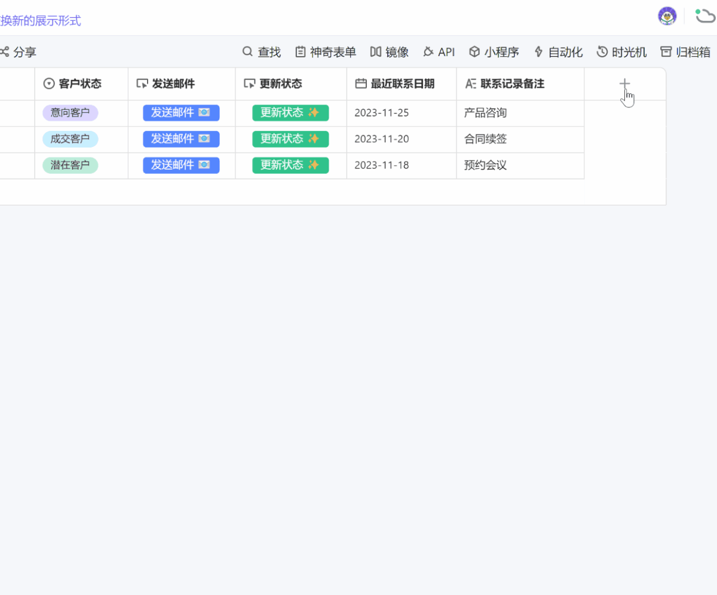Select the 意向客户 status tag
717x595 pixels.
pos(70,112)
